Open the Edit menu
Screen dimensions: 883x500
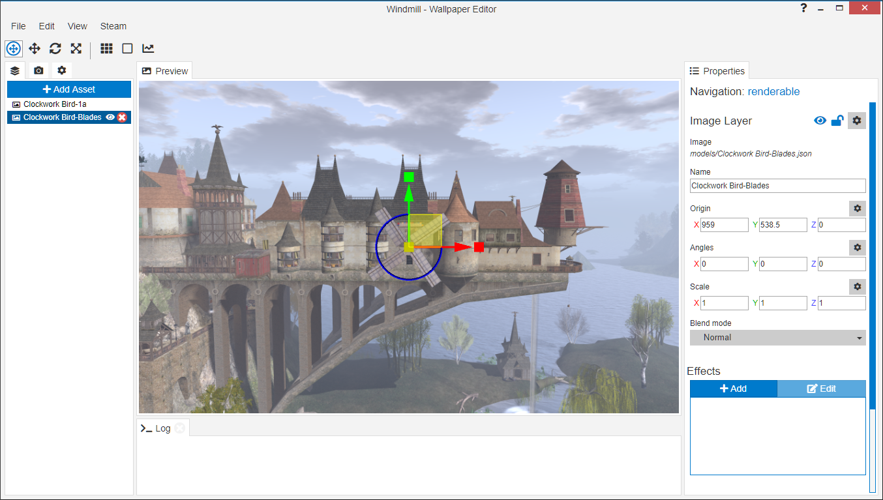(46, 26)
